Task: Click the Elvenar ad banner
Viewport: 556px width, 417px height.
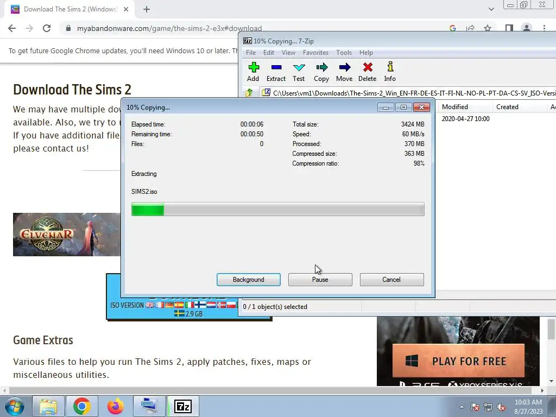Action: coord(67,235)
